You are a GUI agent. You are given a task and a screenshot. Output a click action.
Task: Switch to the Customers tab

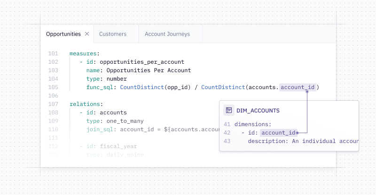pos(113,34)
